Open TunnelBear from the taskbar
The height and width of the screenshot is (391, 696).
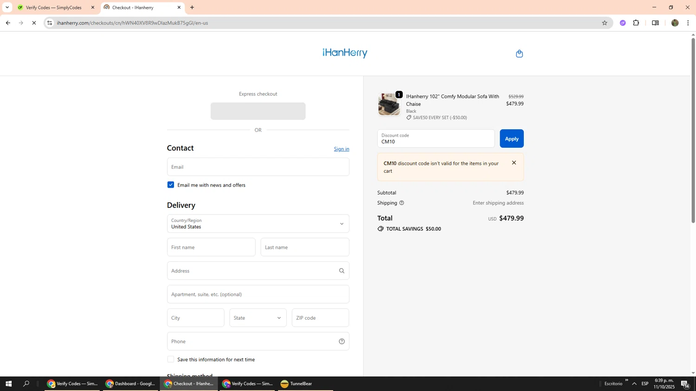point(306,384)
